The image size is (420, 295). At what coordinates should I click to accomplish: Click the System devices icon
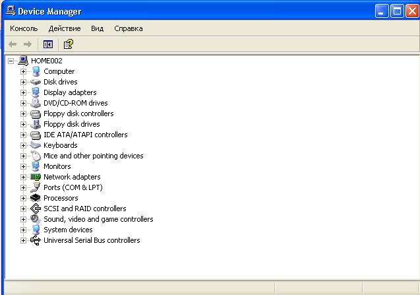coord(36,230)
